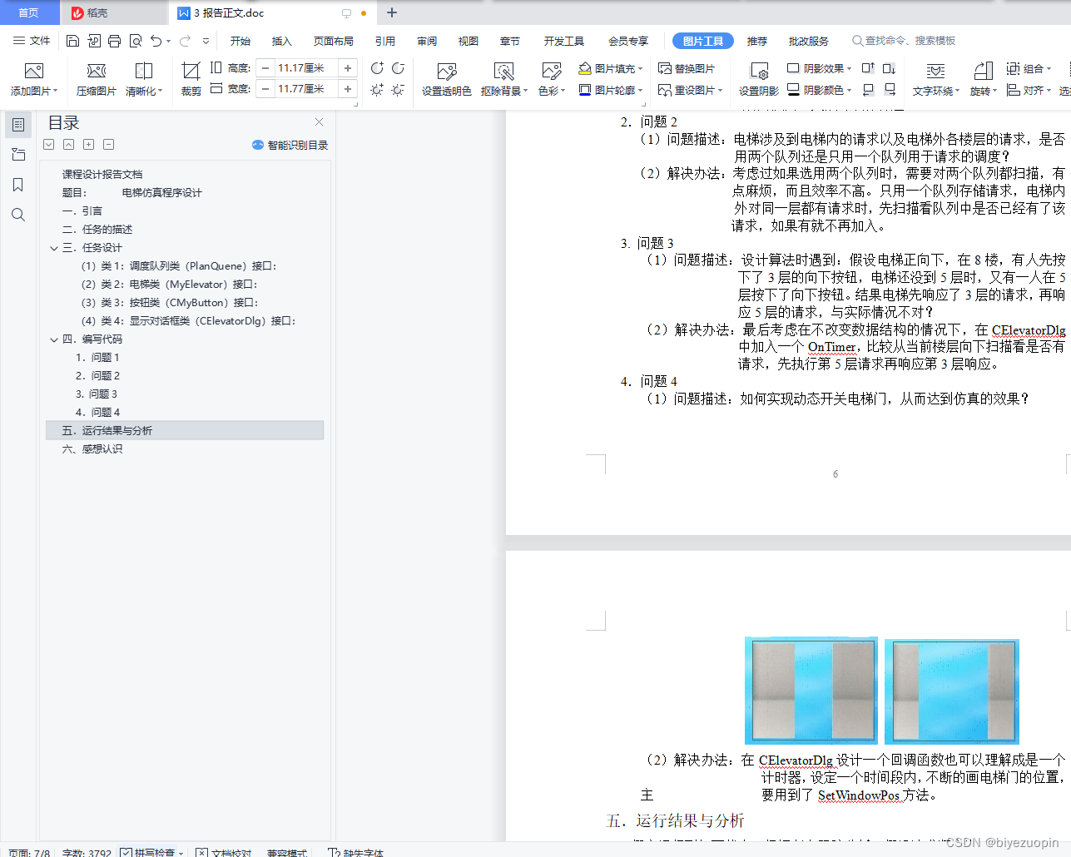This screenshot has height=857, width=1071.
Task: Select the left elevator door image
Action: pos(811,691)
